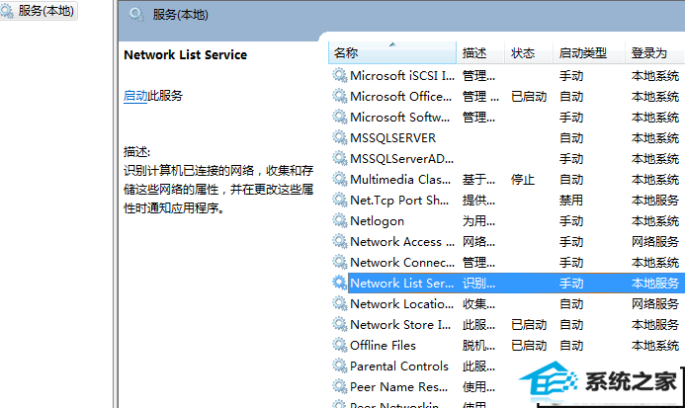Click the gear icon of Microsoft Office service
This screenshot has width=685, height=408.
(339, 96)
